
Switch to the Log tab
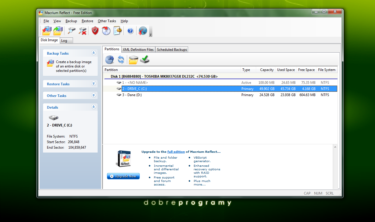tap(64, 41)
